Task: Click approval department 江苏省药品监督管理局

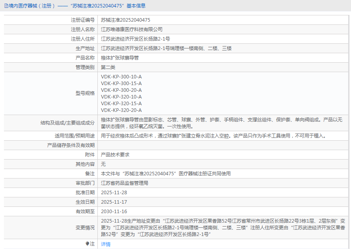Action: click(x=125, y=183)
